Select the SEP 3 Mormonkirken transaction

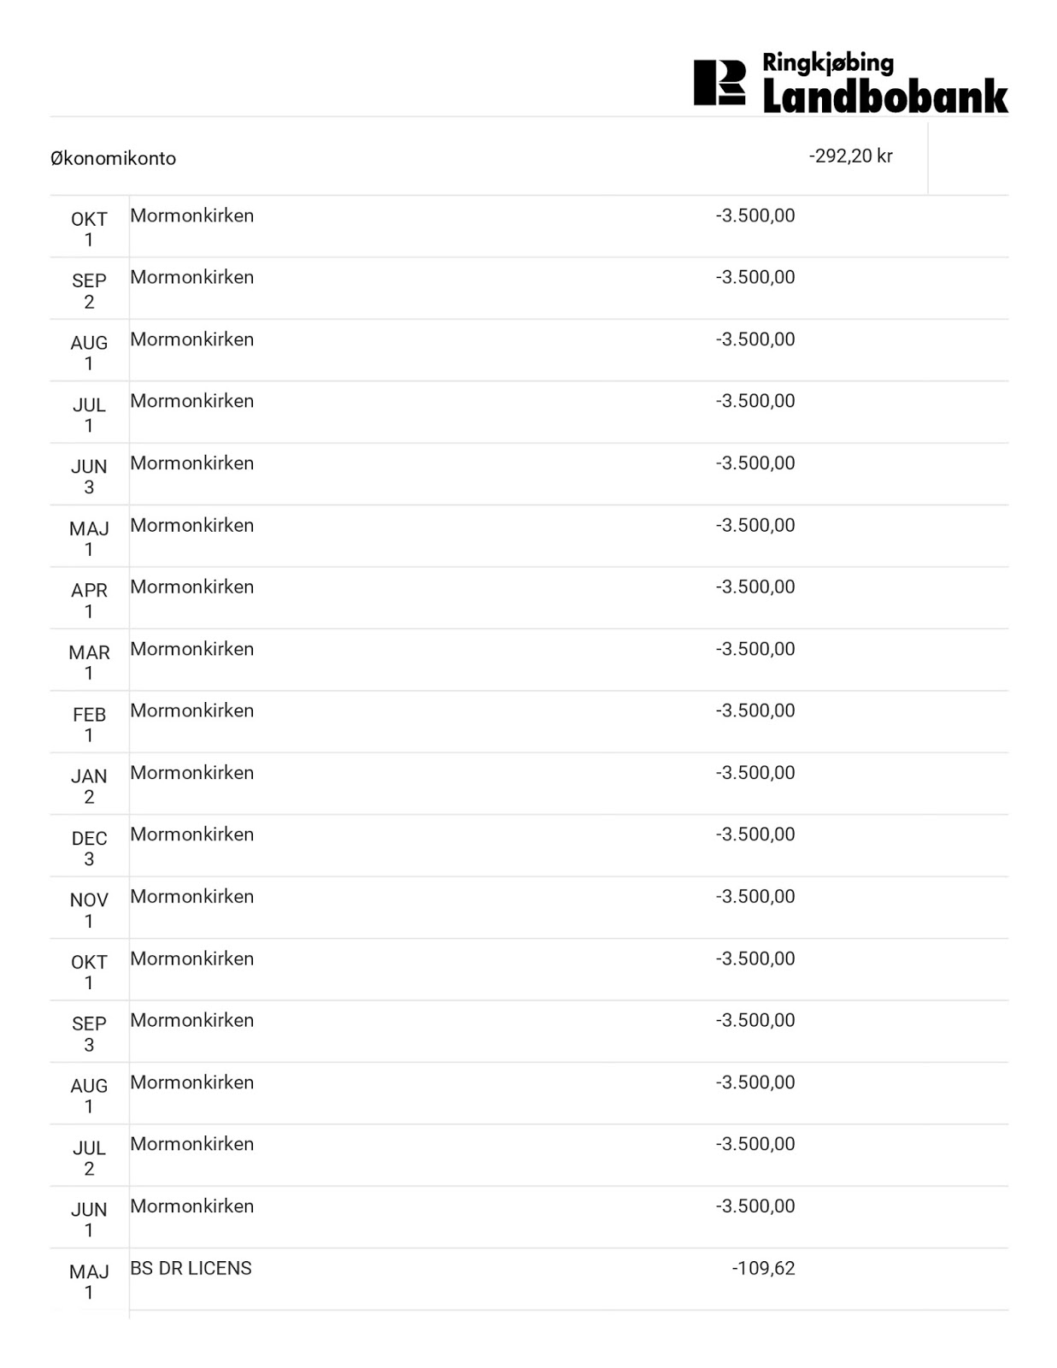191,1020
